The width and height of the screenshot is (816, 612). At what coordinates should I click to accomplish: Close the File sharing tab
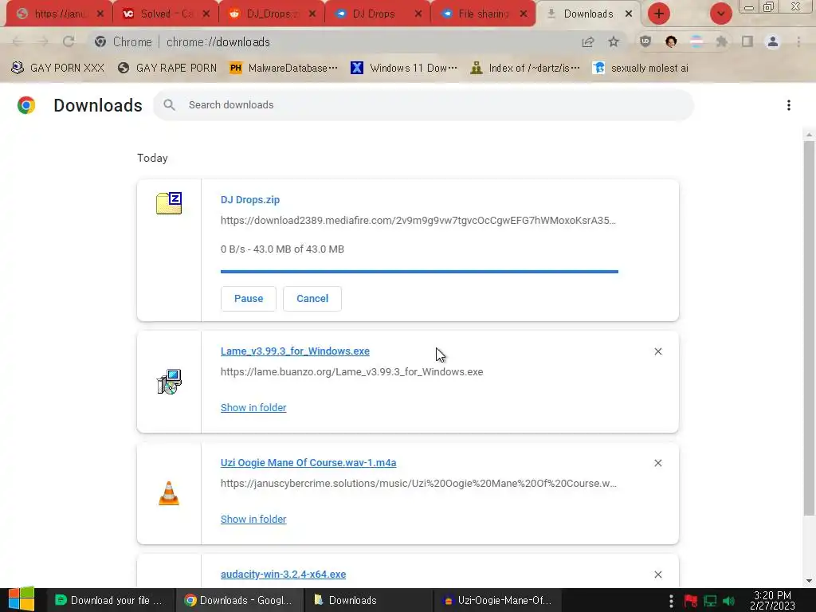[x=524, y=14]
